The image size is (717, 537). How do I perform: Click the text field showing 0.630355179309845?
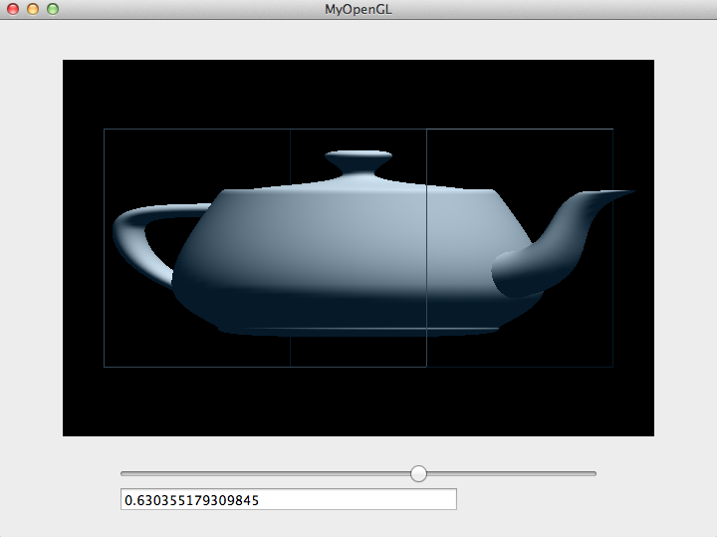289,499
